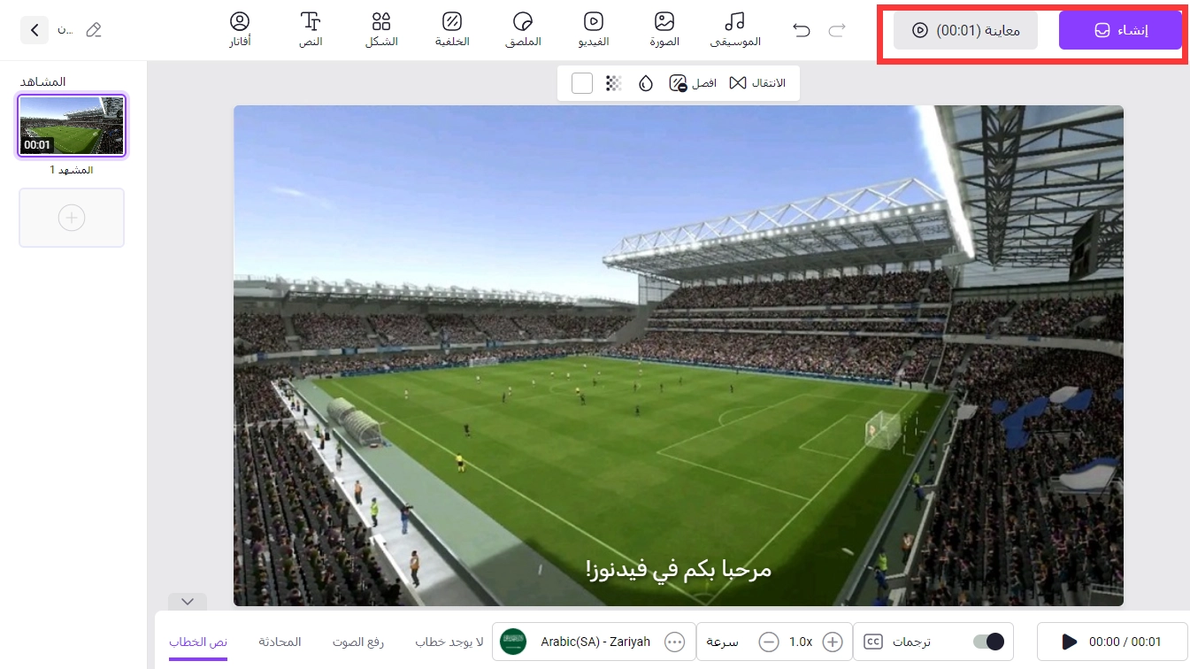Image resolution: width=1190 pixels, height=669 pixels.
Task: Click the 'لا يوجد خطاب' text
Action: [x=449, y=642]
